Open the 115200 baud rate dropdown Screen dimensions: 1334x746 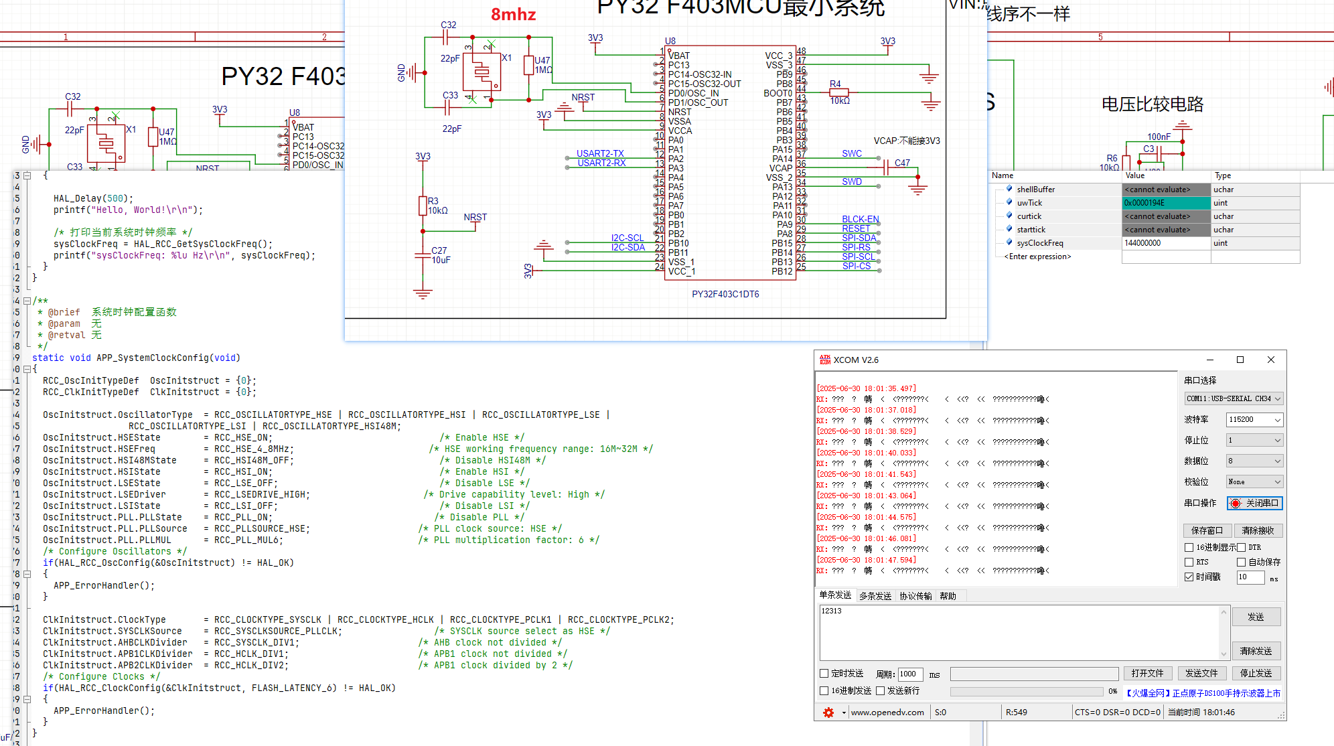tap(1254, 420)
